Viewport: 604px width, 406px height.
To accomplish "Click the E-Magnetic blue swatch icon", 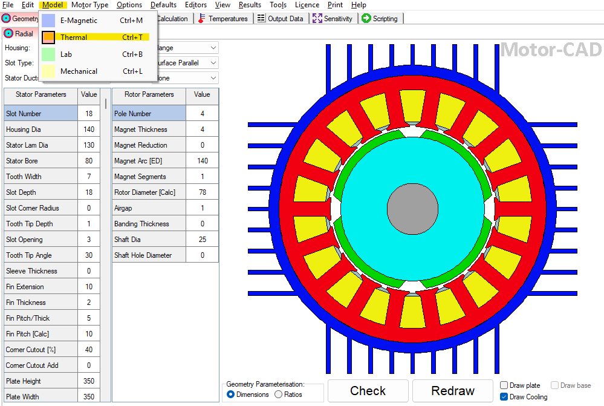I will [x=49, y=20].
